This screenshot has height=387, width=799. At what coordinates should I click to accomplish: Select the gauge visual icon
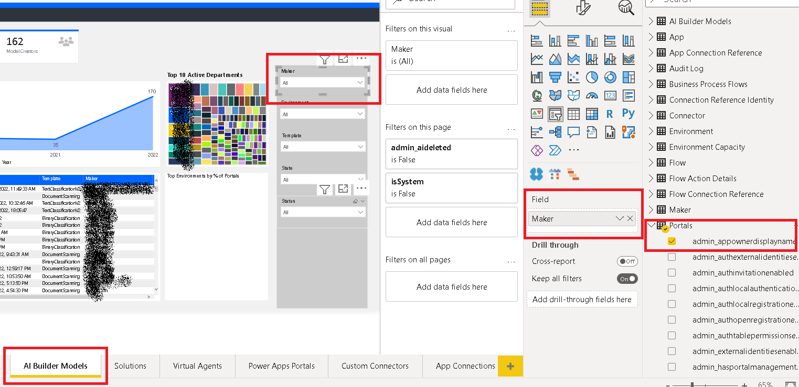(x=592, y=95)
